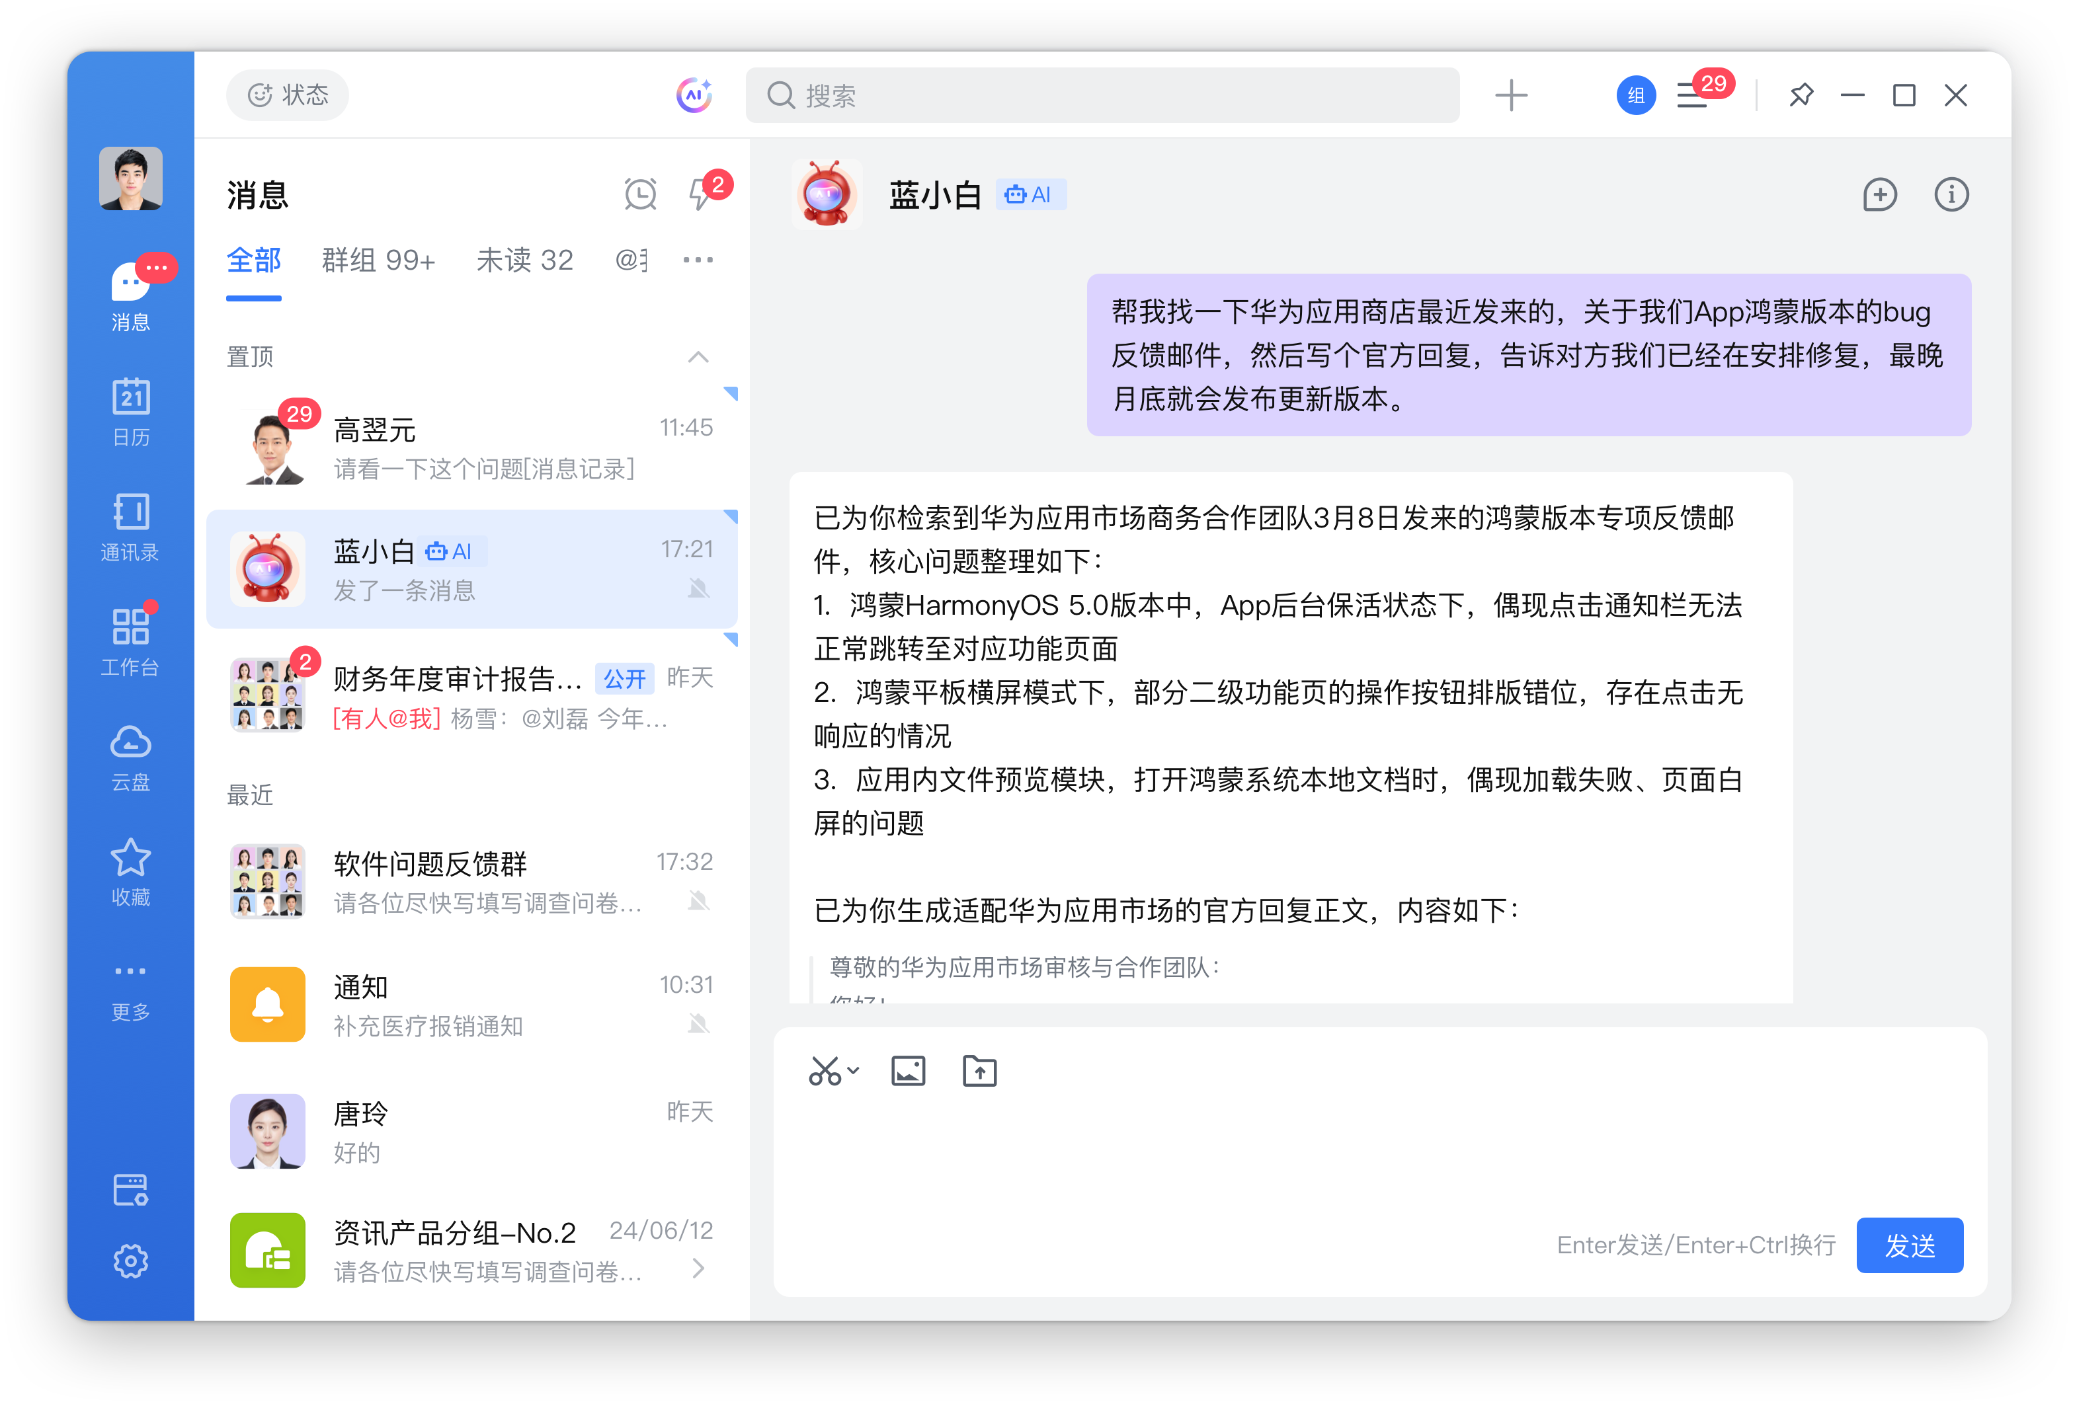Open message reminders with the clock icon
The height and width of the screenshot is (1404, 2073).
click(x=641, y=192)
